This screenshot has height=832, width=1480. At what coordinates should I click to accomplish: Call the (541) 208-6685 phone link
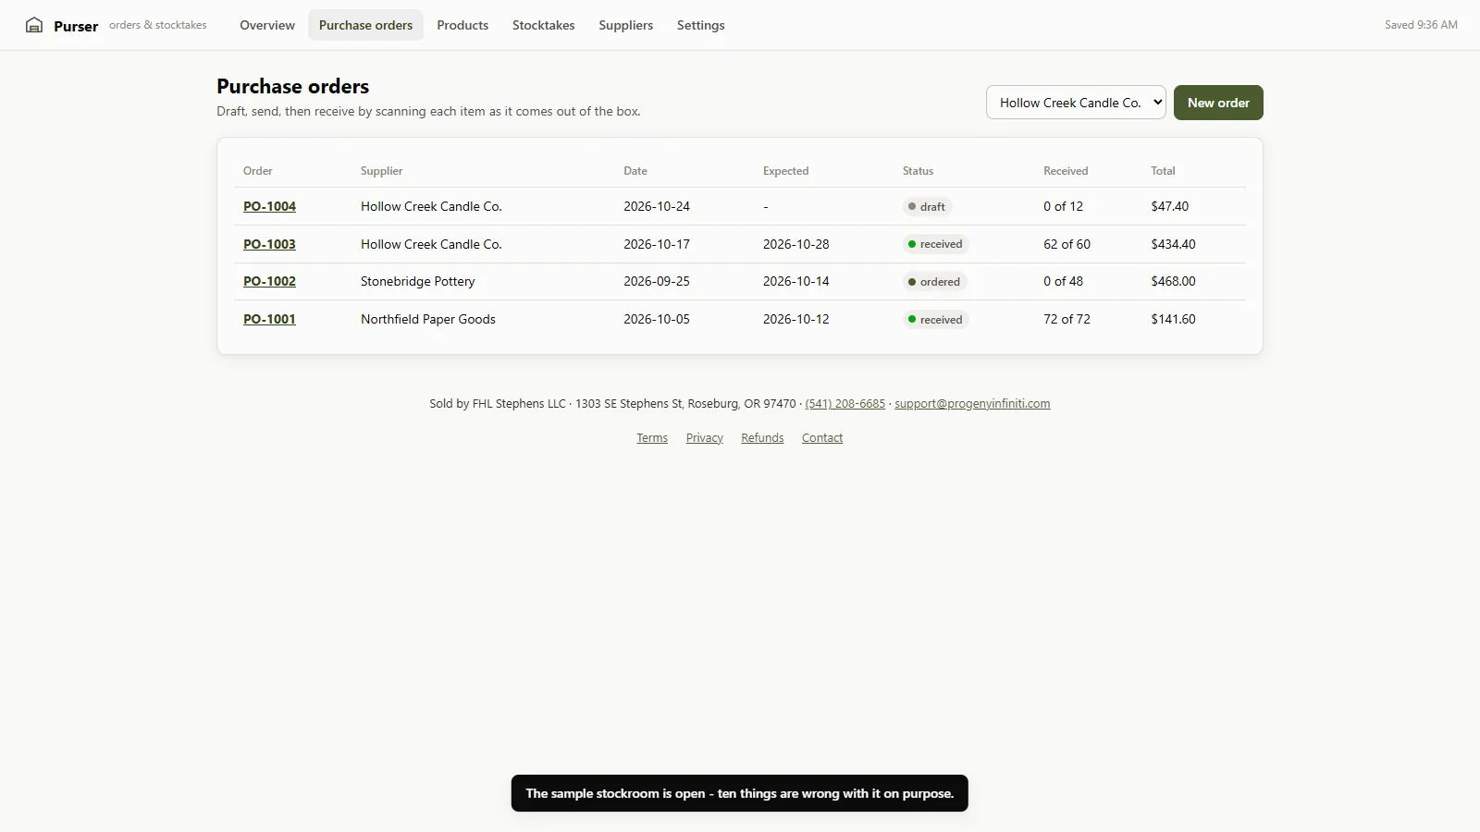tap(845, 404)
